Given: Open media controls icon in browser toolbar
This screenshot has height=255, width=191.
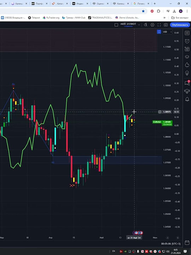Looking at the screenshot, I should tap(168, 11).
